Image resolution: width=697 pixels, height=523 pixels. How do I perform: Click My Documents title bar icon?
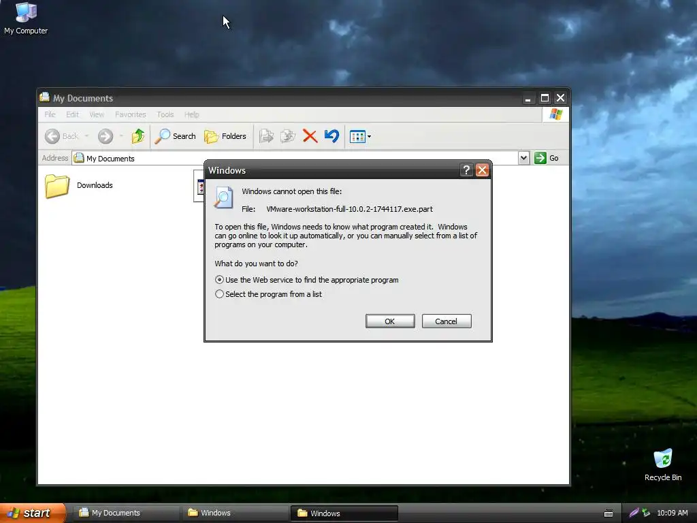click(44, 97)
